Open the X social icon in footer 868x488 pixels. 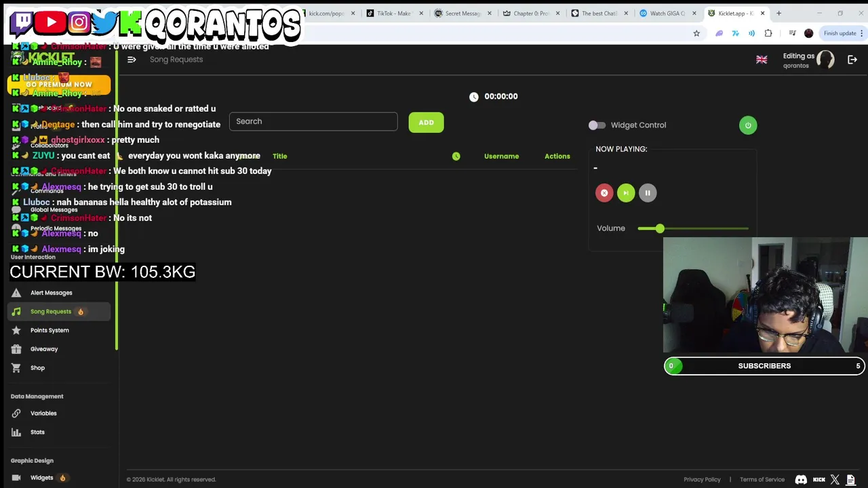[x=835, y=480]
